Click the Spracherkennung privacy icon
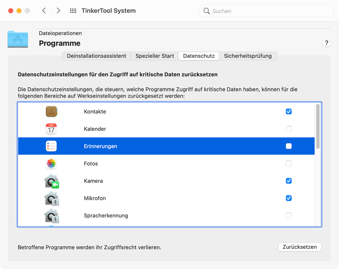 (52, 215)
